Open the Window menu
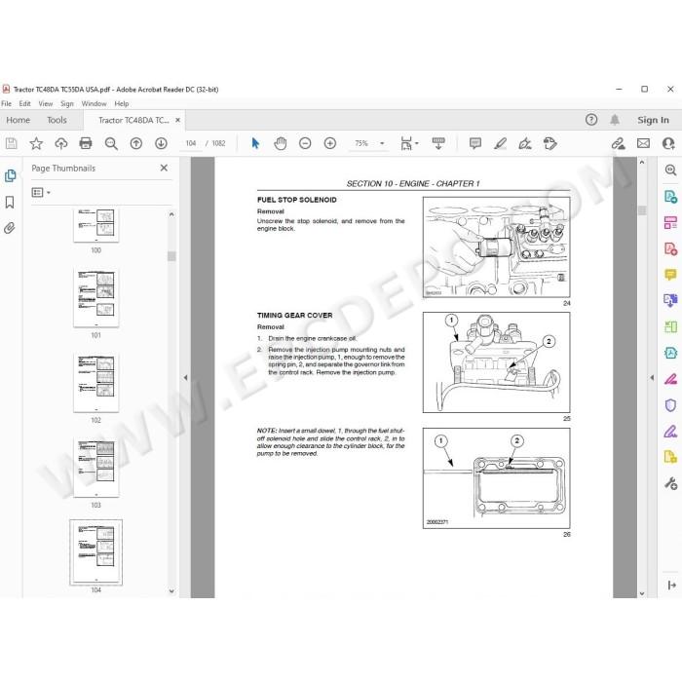682x682 pixels. pyautogui.click(x=94, y=103)
